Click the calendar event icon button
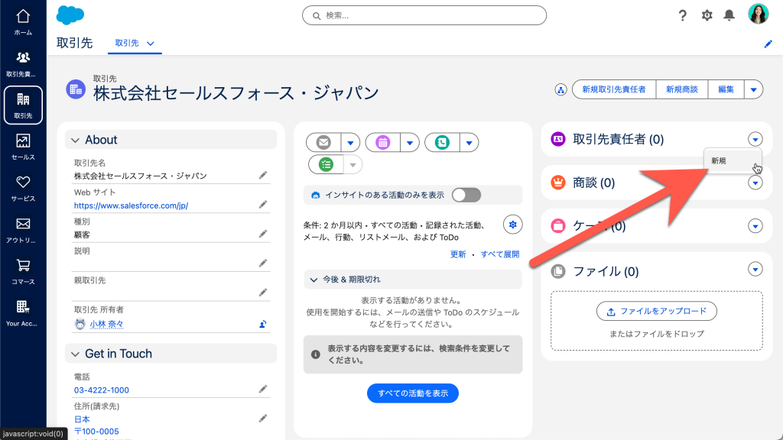783x440 pixels. (383, 142)
